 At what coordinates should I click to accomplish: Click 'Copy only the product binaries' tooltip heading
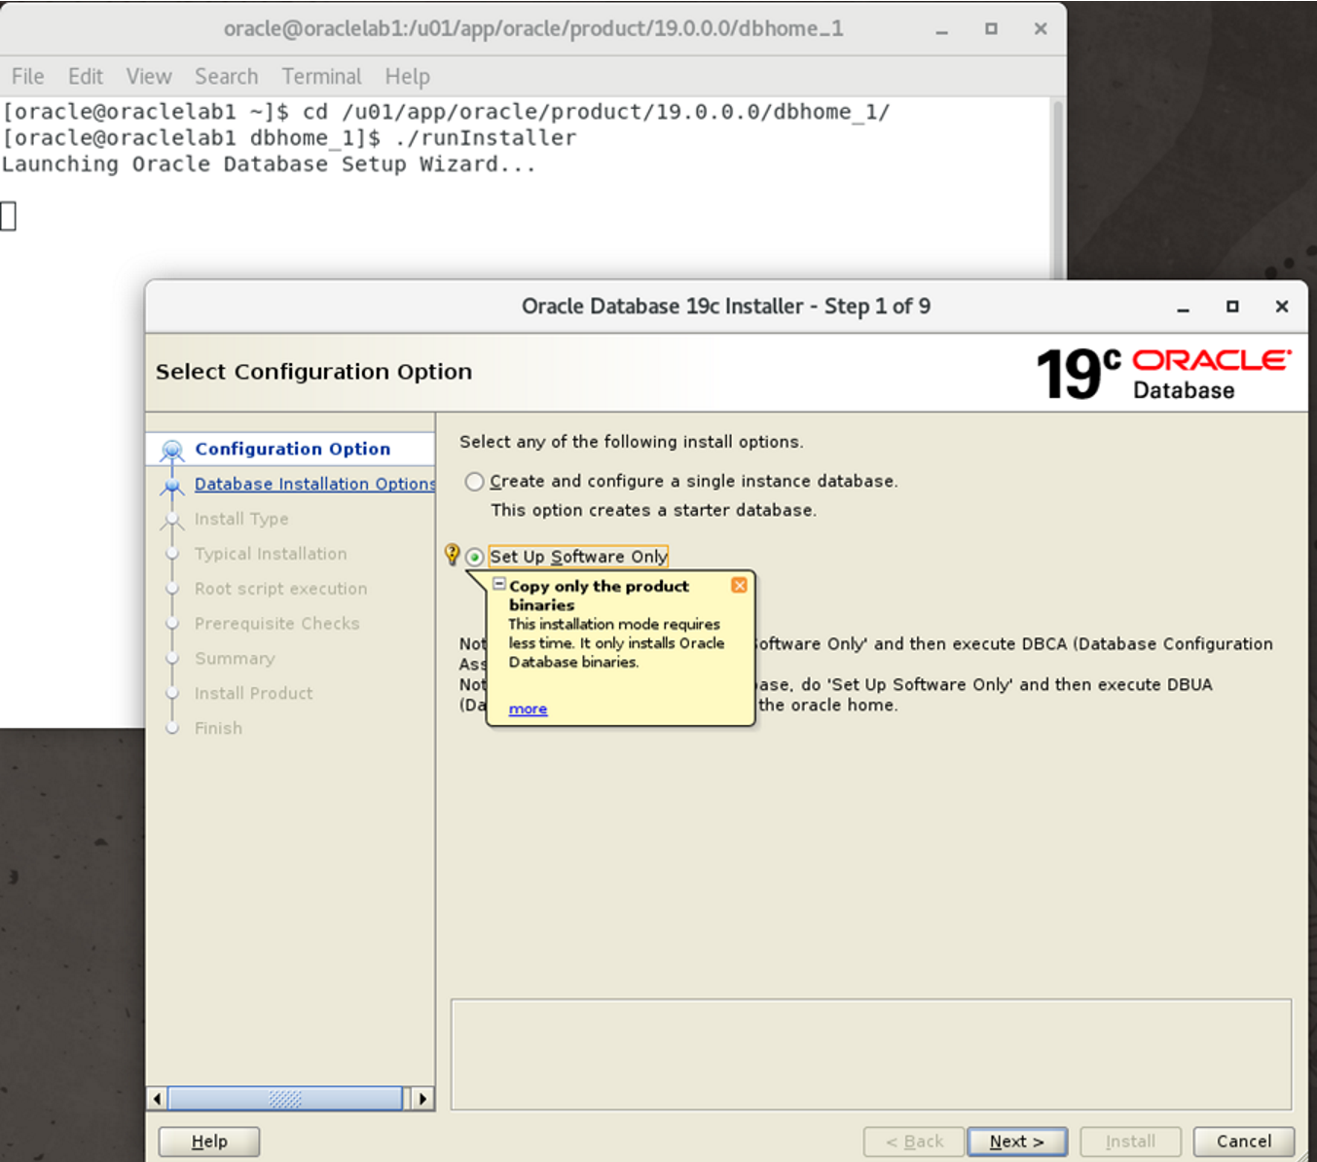(x=599, y=595)
